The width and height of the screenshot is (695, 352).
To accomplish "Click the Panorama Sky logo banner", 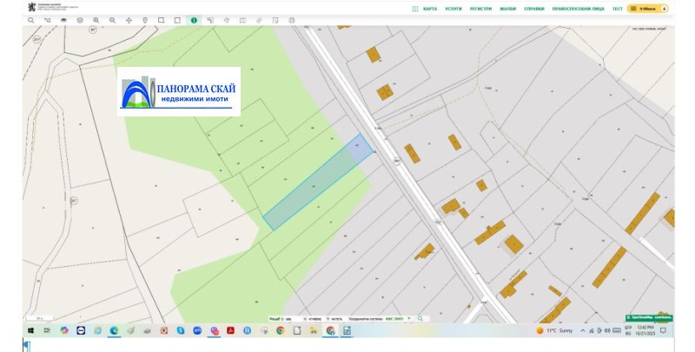I will pyautogui.click(x=180, y=92).
